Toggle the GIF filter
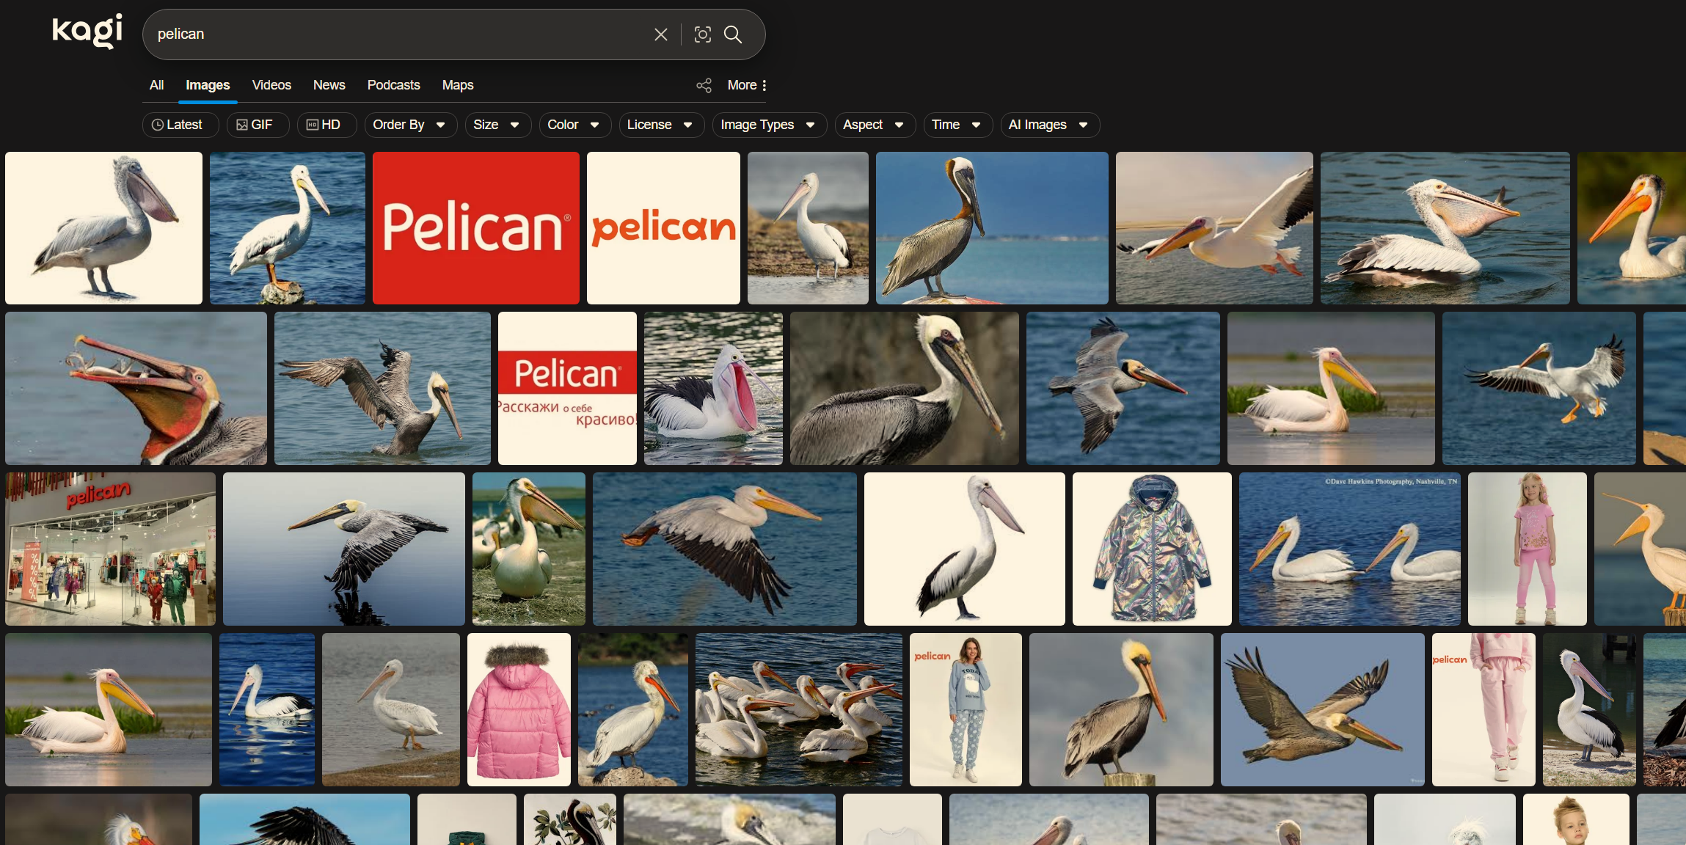This screenshot has width=1686, height=845. [x=257, y=125]
